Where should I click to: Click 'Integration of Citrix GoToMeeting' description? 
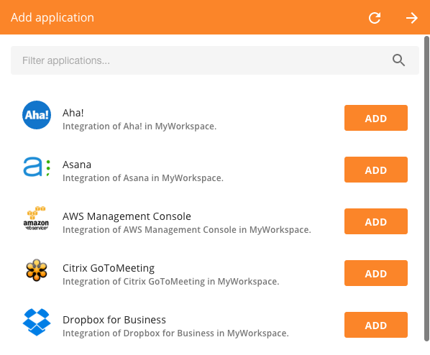171,282
